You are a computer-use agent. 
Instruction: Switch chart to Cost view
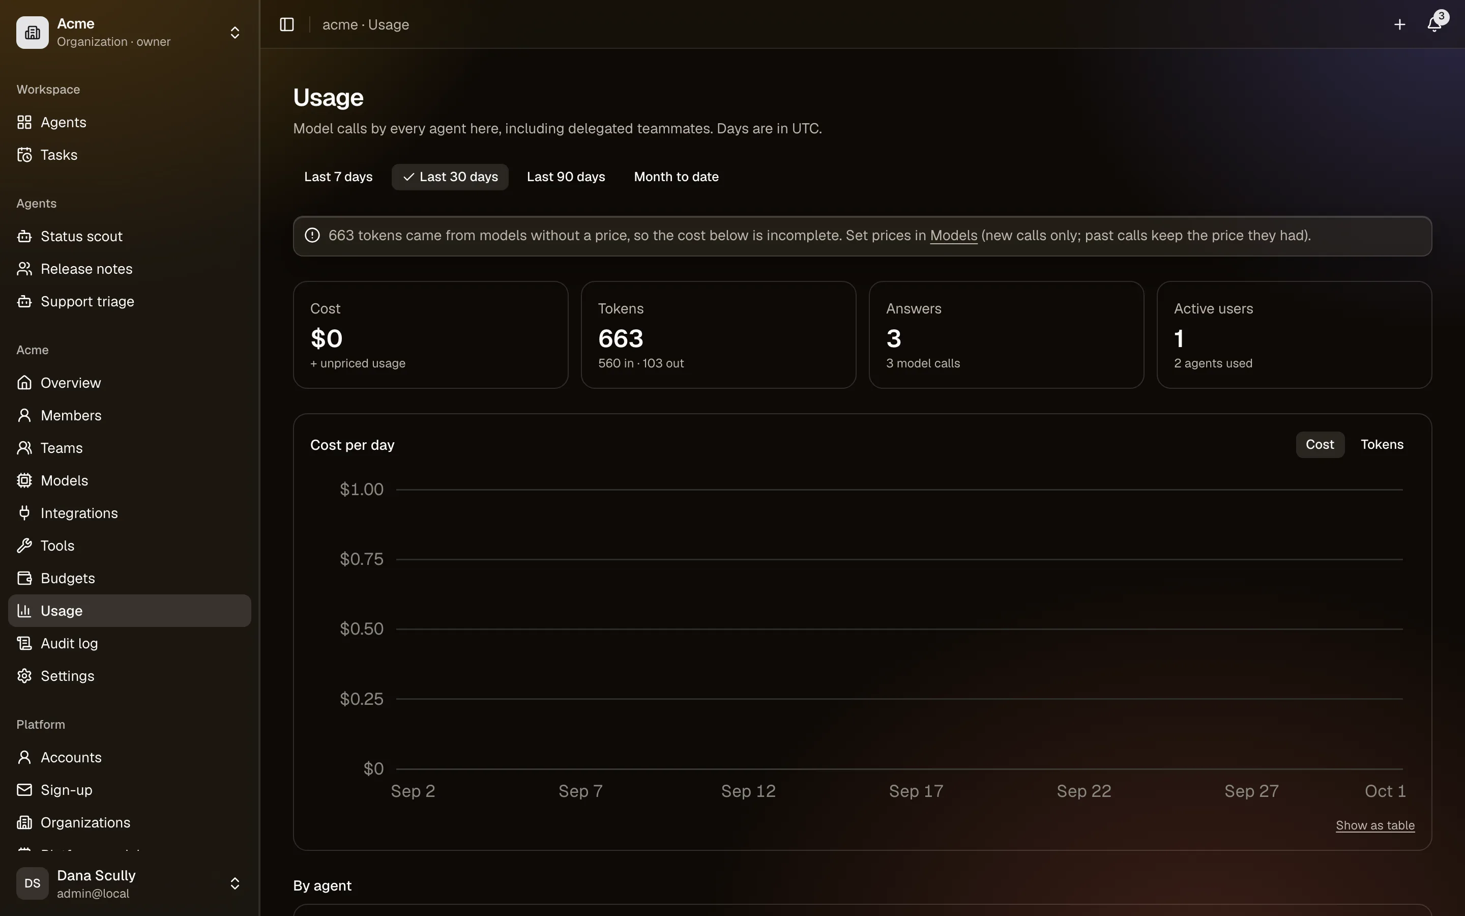pyautogui.click(x=1320, y=445)
